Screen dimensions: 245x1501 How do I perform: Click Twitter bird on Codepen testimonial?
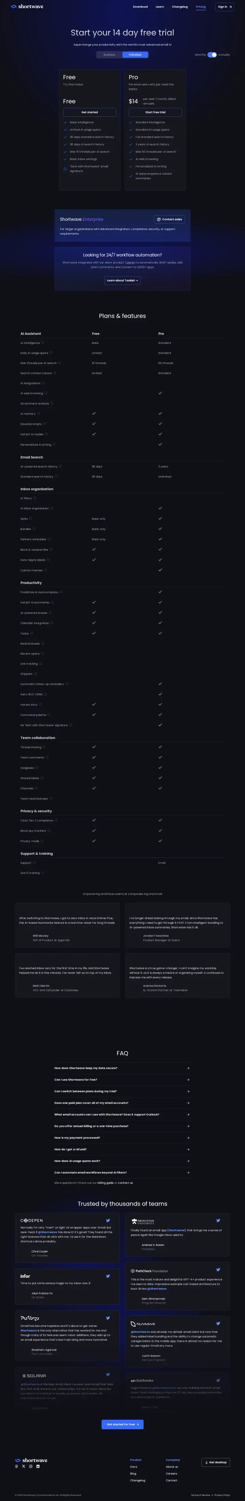coord(108,1220)
